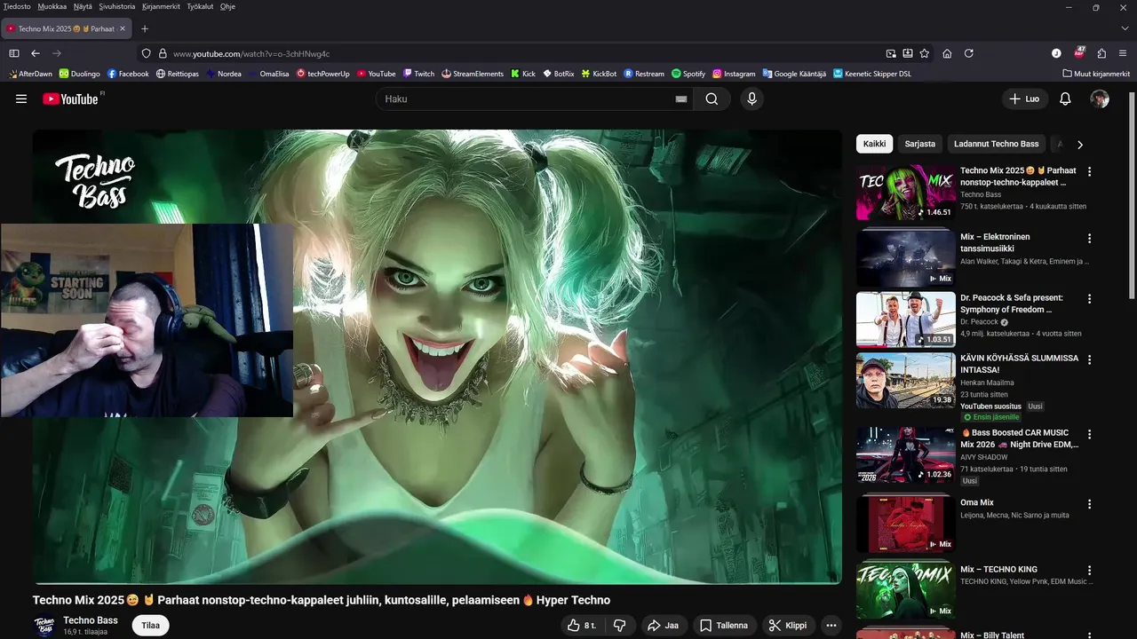
Task: Open options for Oma Mix
Action: tap(1089, 503)
